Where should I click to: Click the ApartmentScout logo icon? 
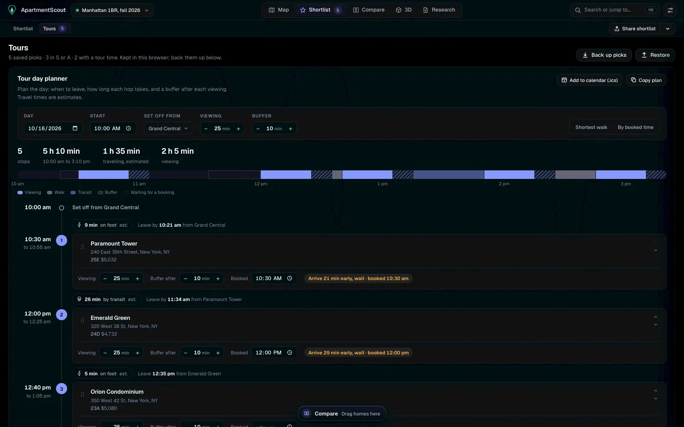click(12, 10)
